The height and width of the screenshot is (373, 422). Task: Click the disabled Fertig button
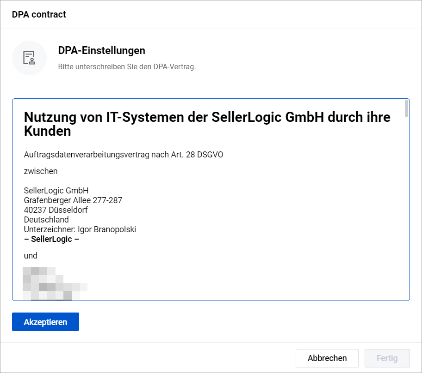point(387,358)
